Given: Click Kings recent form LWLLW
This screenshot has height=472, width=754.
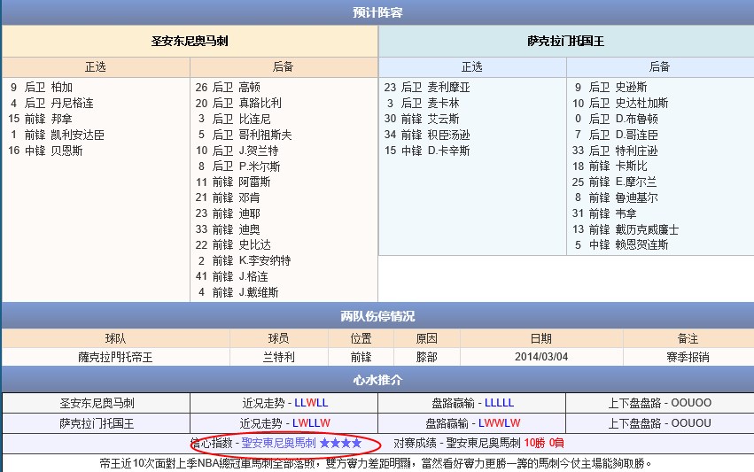Looking at the screenshot, I should pos(312,423).
